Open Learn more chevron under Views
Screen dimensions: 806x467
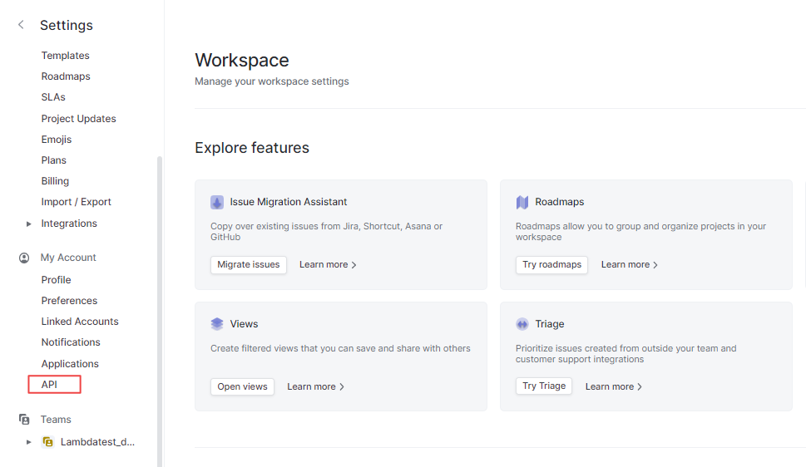(x=342, y=386)
